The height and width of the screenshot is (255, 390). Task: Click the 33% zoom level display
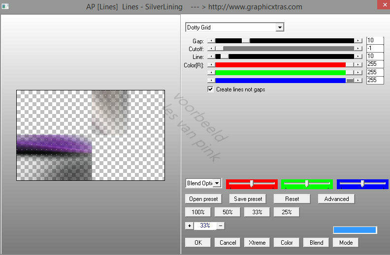coord(205,226)
